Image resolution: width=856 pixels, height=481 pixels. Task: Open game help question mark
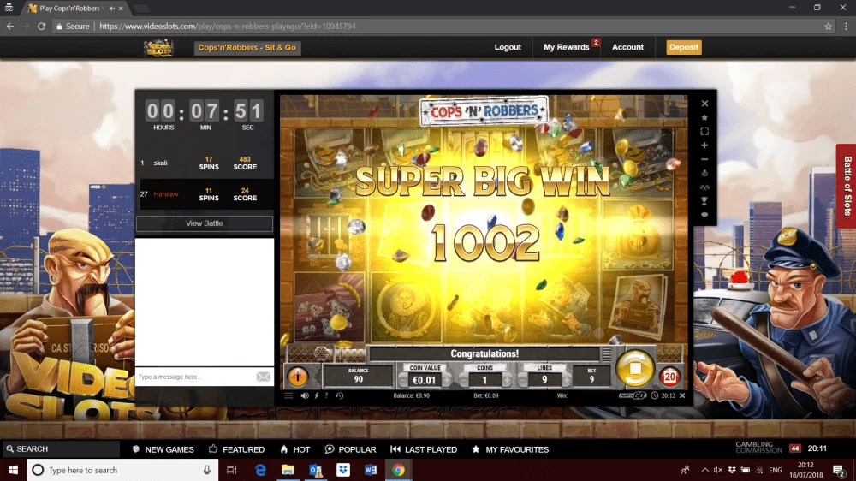pos(326,395)
